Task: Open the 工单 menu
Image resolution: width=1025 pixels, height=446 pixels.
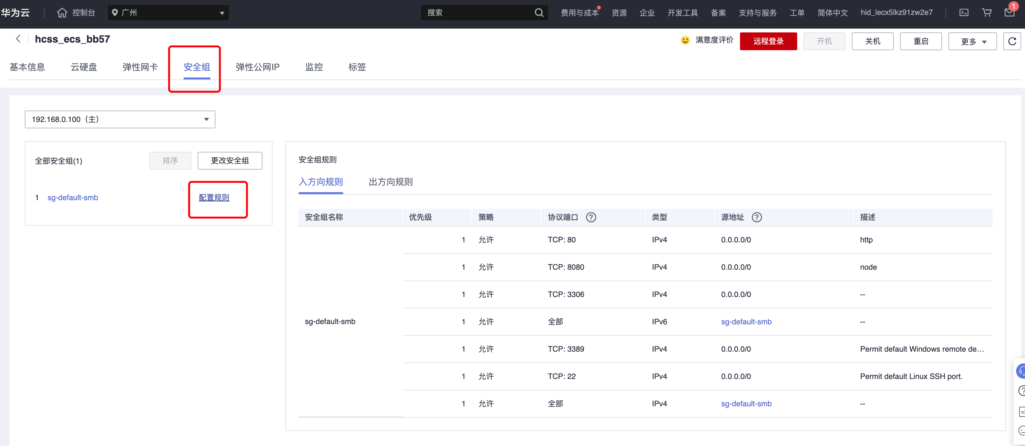Action: (797, 13)
